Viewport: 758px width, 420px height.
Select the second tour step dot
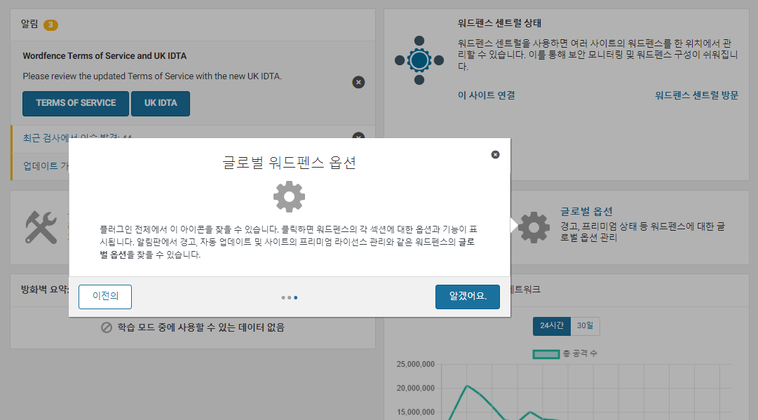pyautogui.click(x=290, y=298)
